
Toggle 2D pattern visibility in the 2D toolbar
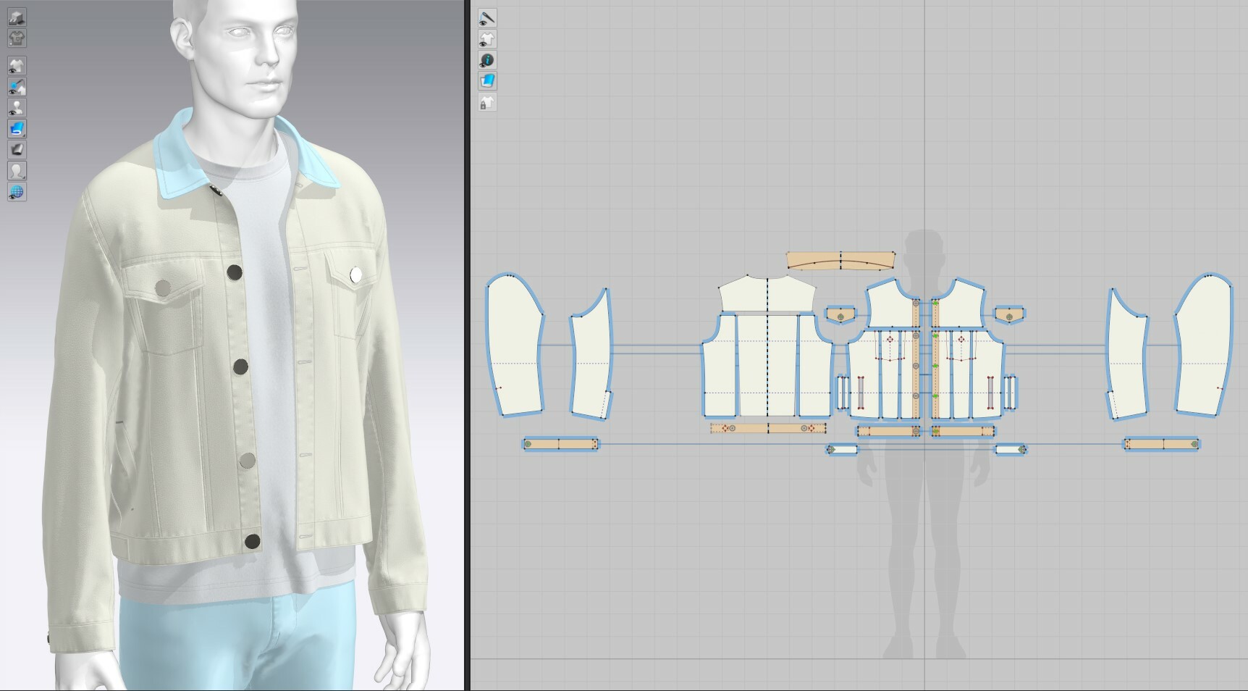coord(486,38)
